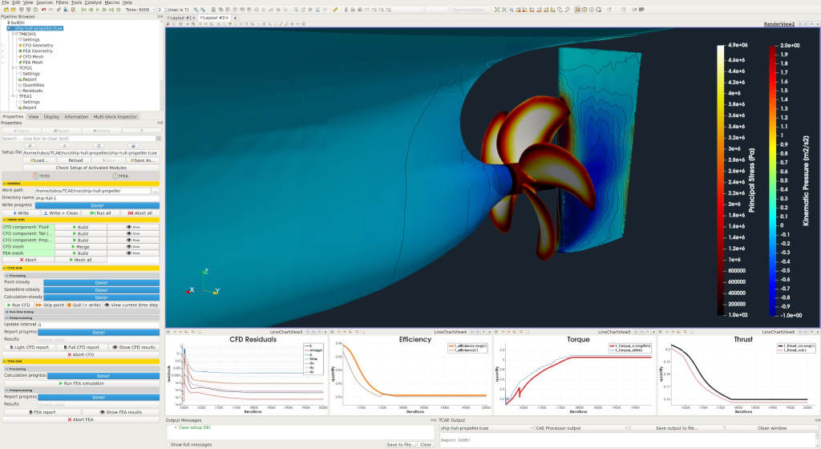821x449 pixels.
Task: Toggle the TFEA module button
Action: click(x=120, y=176)
